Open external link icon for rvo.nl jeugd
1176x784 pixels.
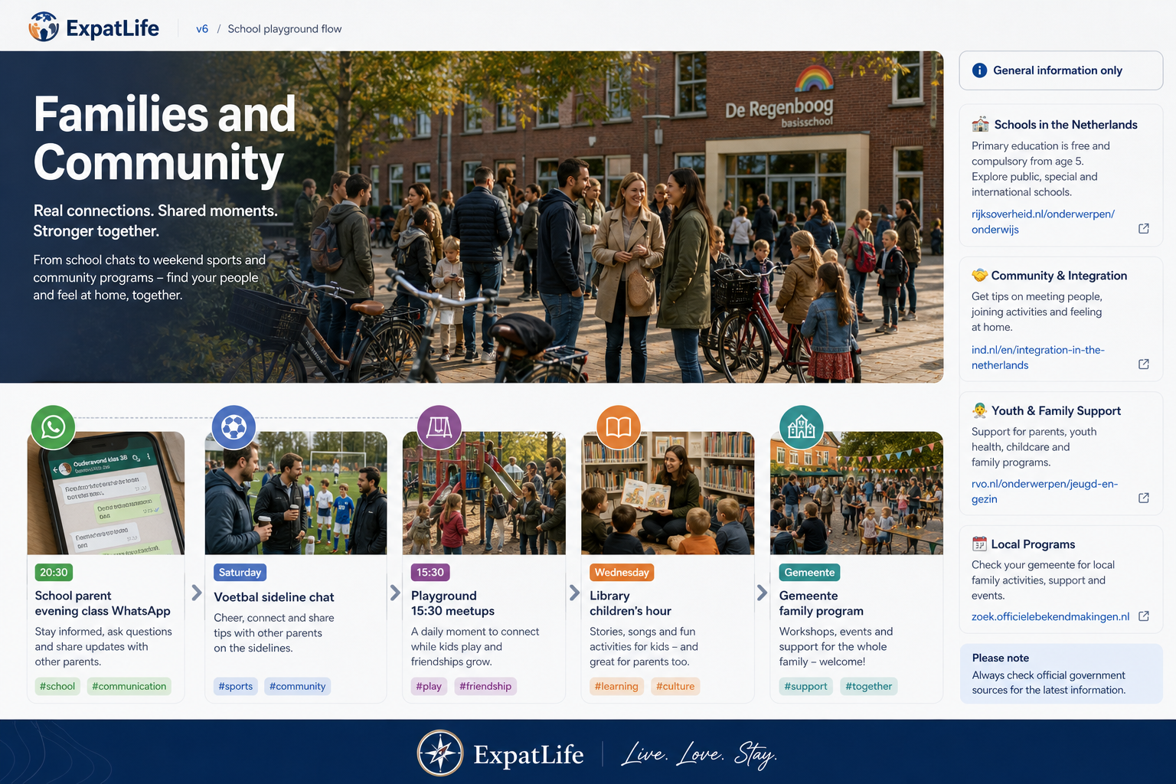pyautogui.click(x=1144, y=498)
